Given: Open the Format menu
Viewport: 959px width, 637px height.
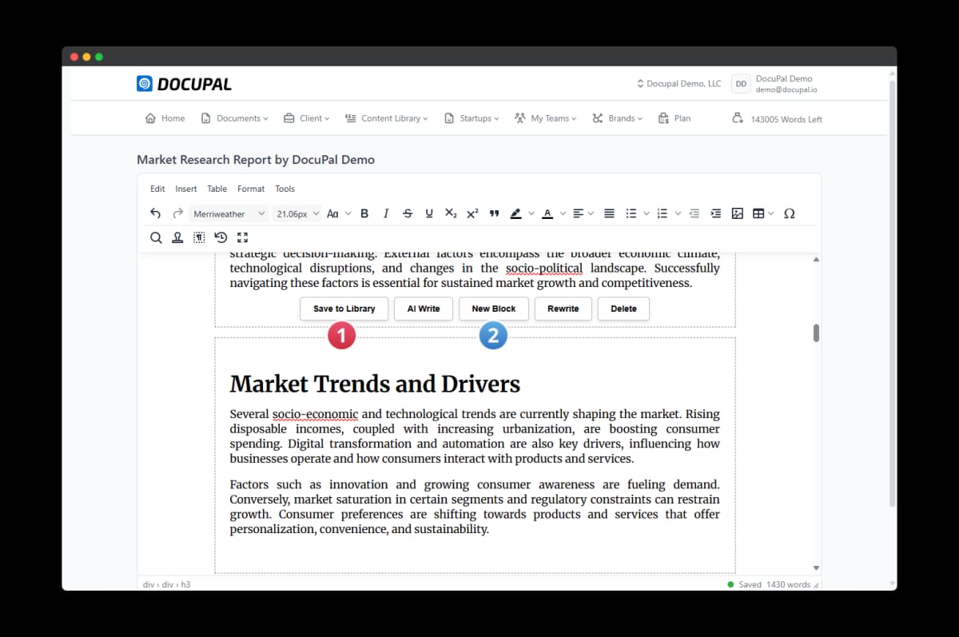Looking at the screenshot, I should pos(251,189).
